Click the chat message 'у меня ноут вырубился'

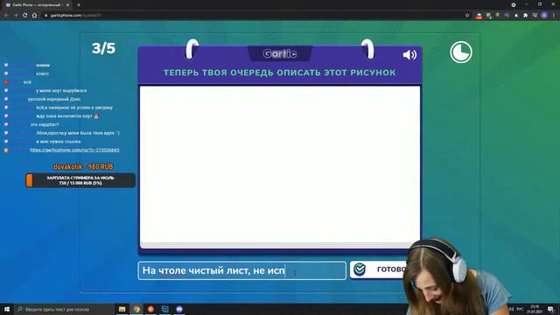61,91
